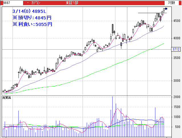
Task: Toggle the 対数 logarithmic scale label
Action: pyautogui.click(x=171, y=3)
